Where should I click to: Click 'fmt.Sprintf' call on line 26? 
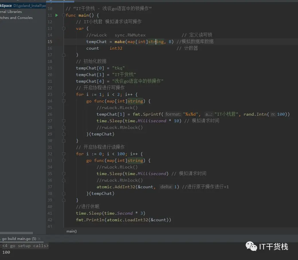(x=147, y=115)
